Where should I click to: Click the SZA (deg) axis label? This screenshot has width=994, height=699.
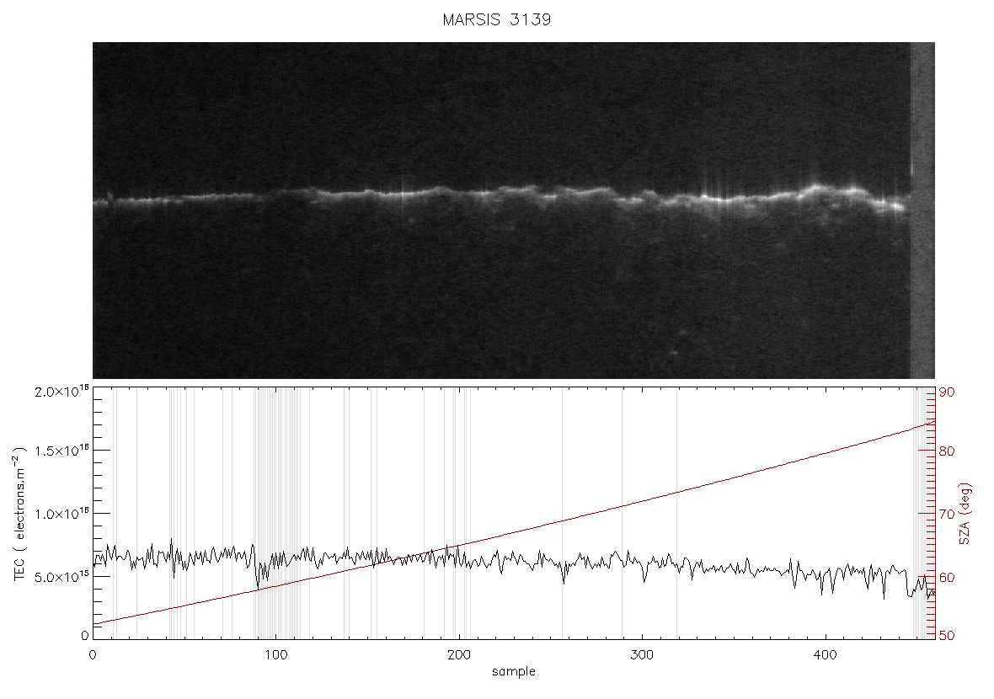point(965,514)
